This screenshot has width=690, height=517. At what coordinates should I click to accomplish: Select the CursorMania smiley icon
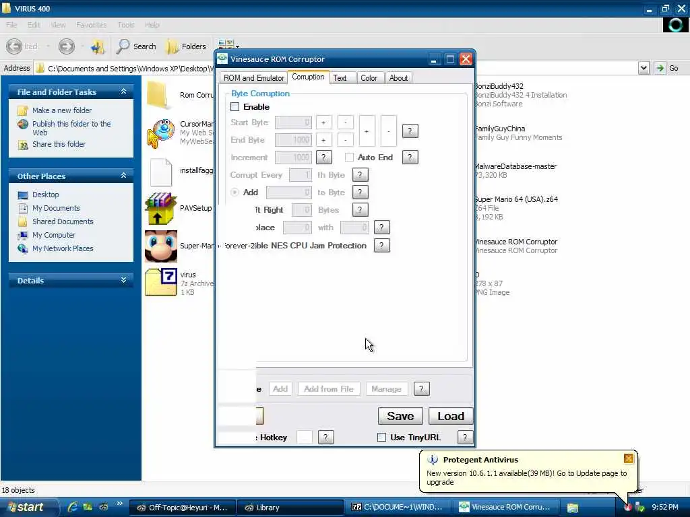[x=160, y=133]
